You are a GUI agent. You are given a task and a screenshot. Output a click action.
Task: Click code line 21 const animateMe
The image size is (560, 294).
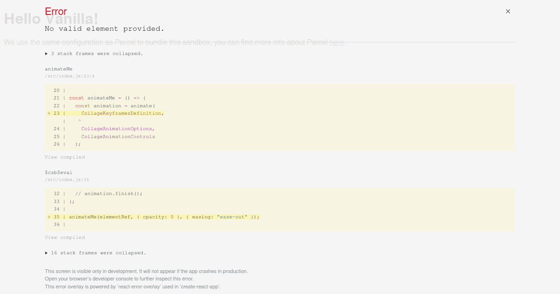click(107, 98)
